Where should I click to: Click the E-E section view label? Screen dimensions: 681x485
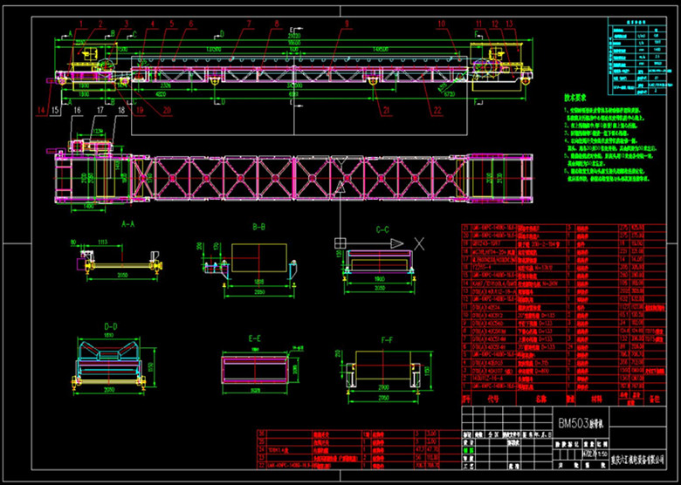[256, 337]
